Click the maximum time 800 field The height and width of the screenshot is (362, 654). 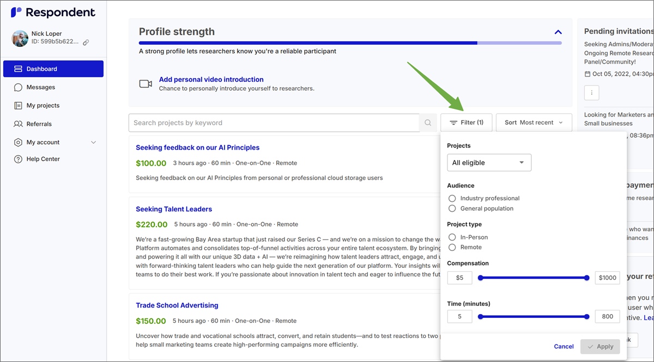point(607,316)
